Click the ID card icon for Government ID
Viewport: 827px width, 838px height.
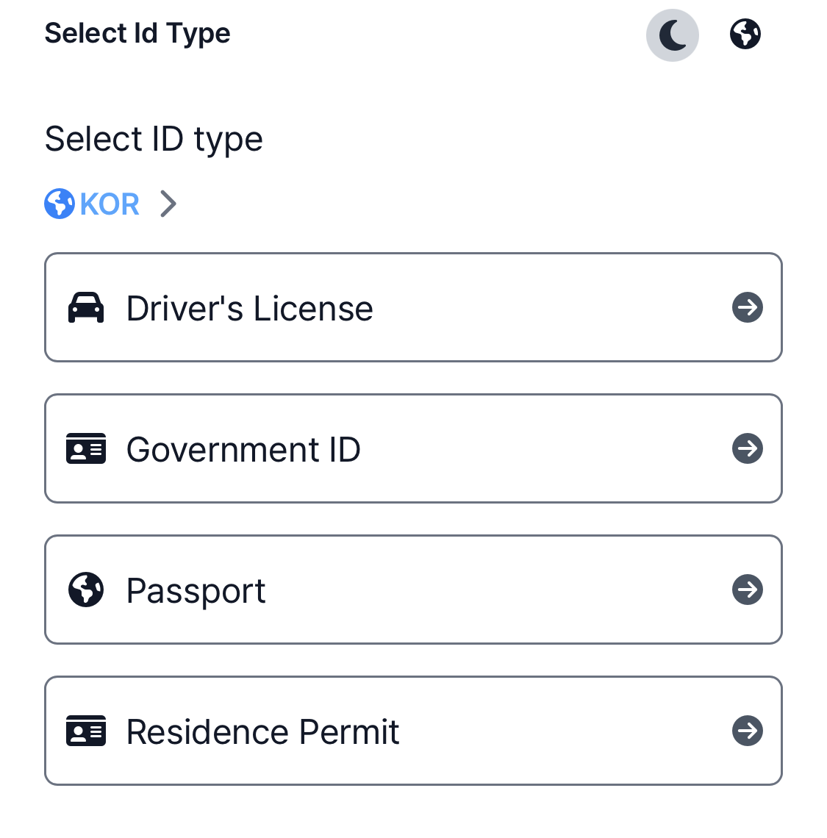86,449
